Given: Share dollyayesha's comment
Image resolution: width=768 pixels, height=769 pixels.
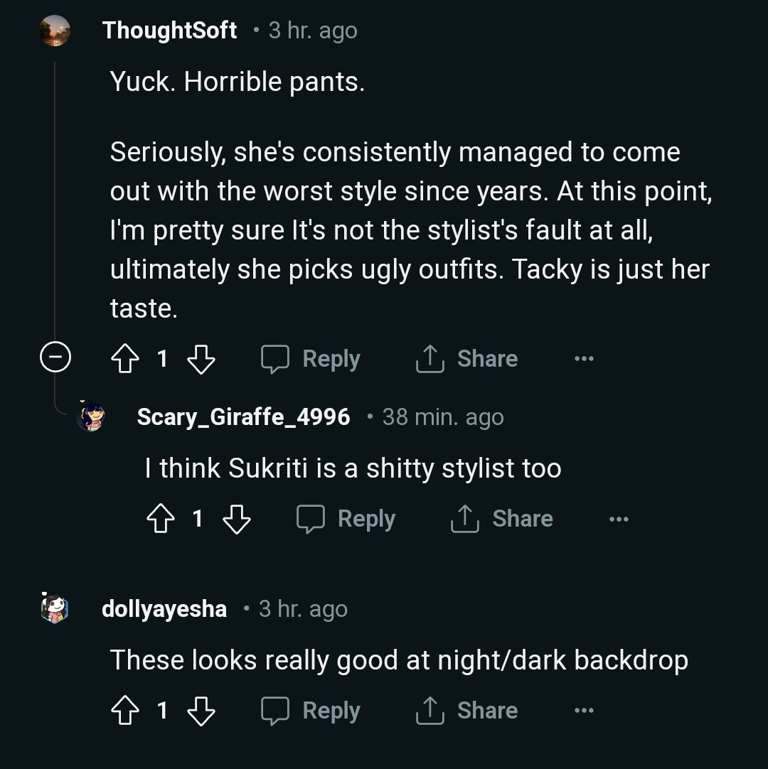Looking at the screenshot, I should click(466, 711).
